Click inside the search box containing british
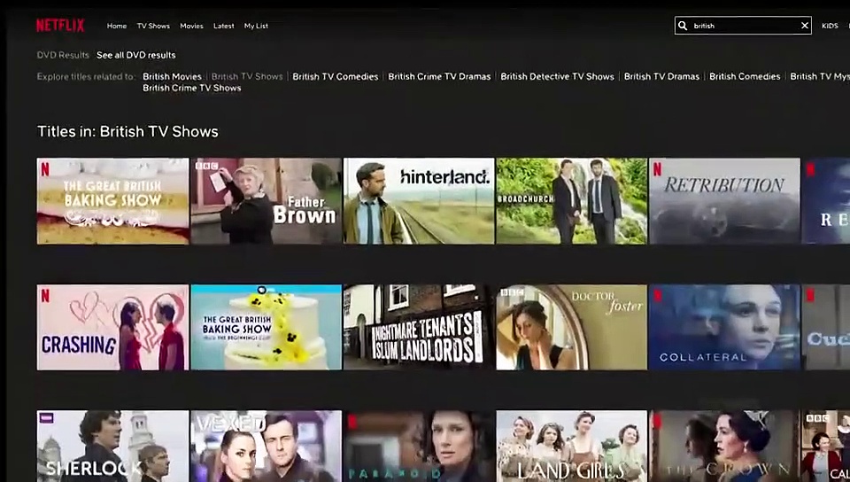The height and width of the screenshot is (482, 850). [742, 26]
